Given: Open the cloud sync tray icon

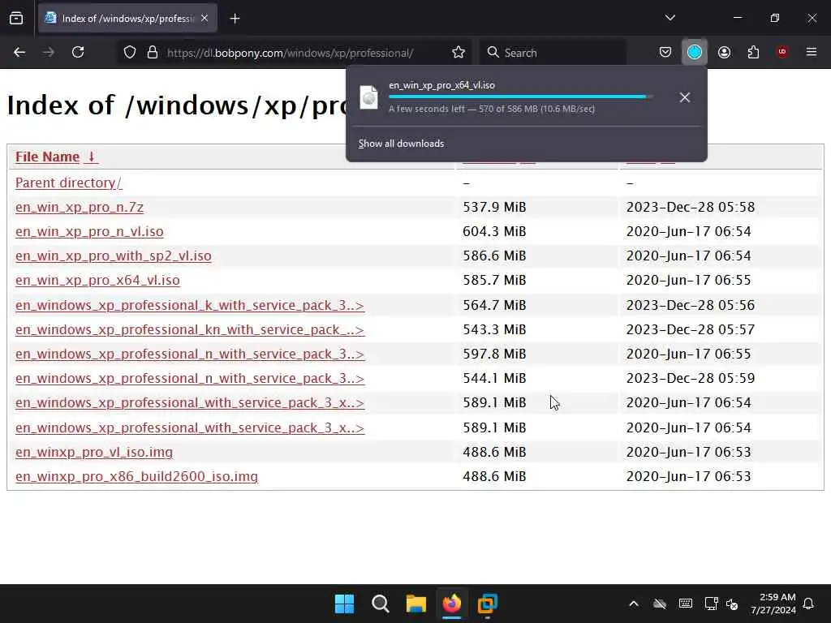Looking at the screenshot, I should (659, 604).
